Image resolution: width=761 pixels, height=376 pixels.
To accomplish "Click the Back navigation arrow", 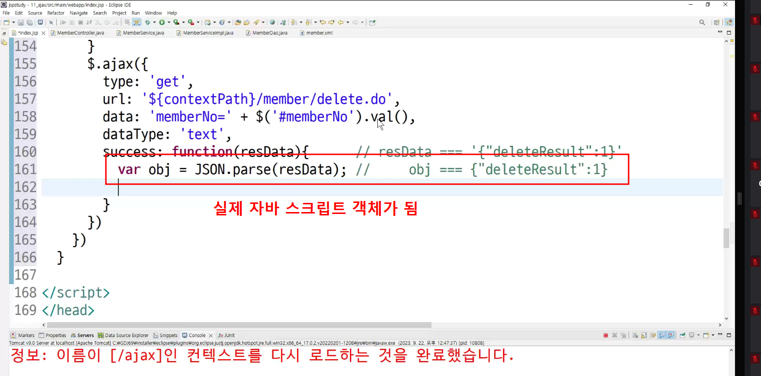I will [341, 23].
